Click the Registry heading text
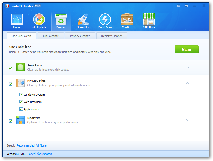The image size is (213, 161). tap(34, 118)
